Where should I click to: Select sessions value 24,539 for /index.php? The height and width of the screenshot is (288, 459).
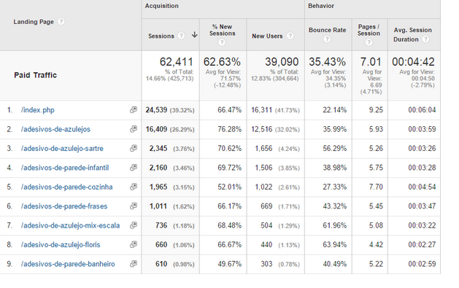click(x=156, y=110)
